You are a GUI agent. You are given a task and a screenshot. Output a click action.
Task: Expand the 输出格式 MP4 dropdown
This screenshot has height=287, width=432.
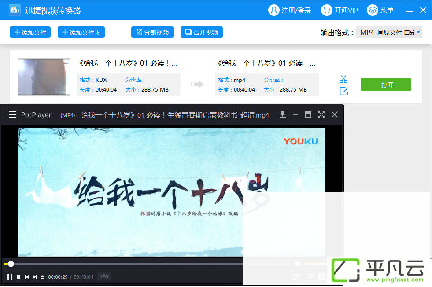pyautogui.click(x=389, y=33)
